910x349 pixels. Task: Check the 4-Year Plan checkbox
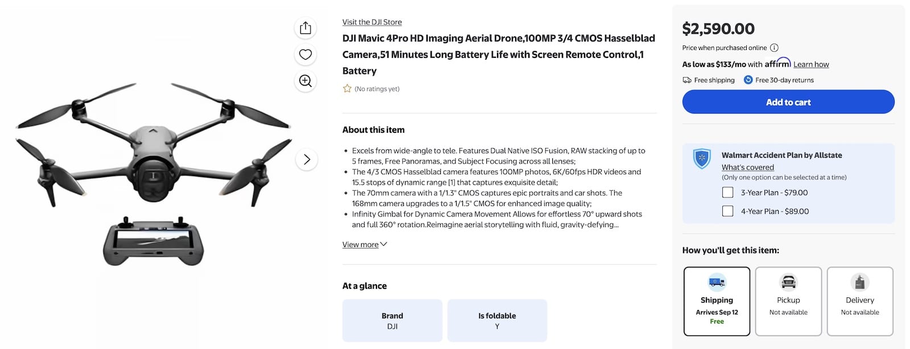tap(727, 211)
